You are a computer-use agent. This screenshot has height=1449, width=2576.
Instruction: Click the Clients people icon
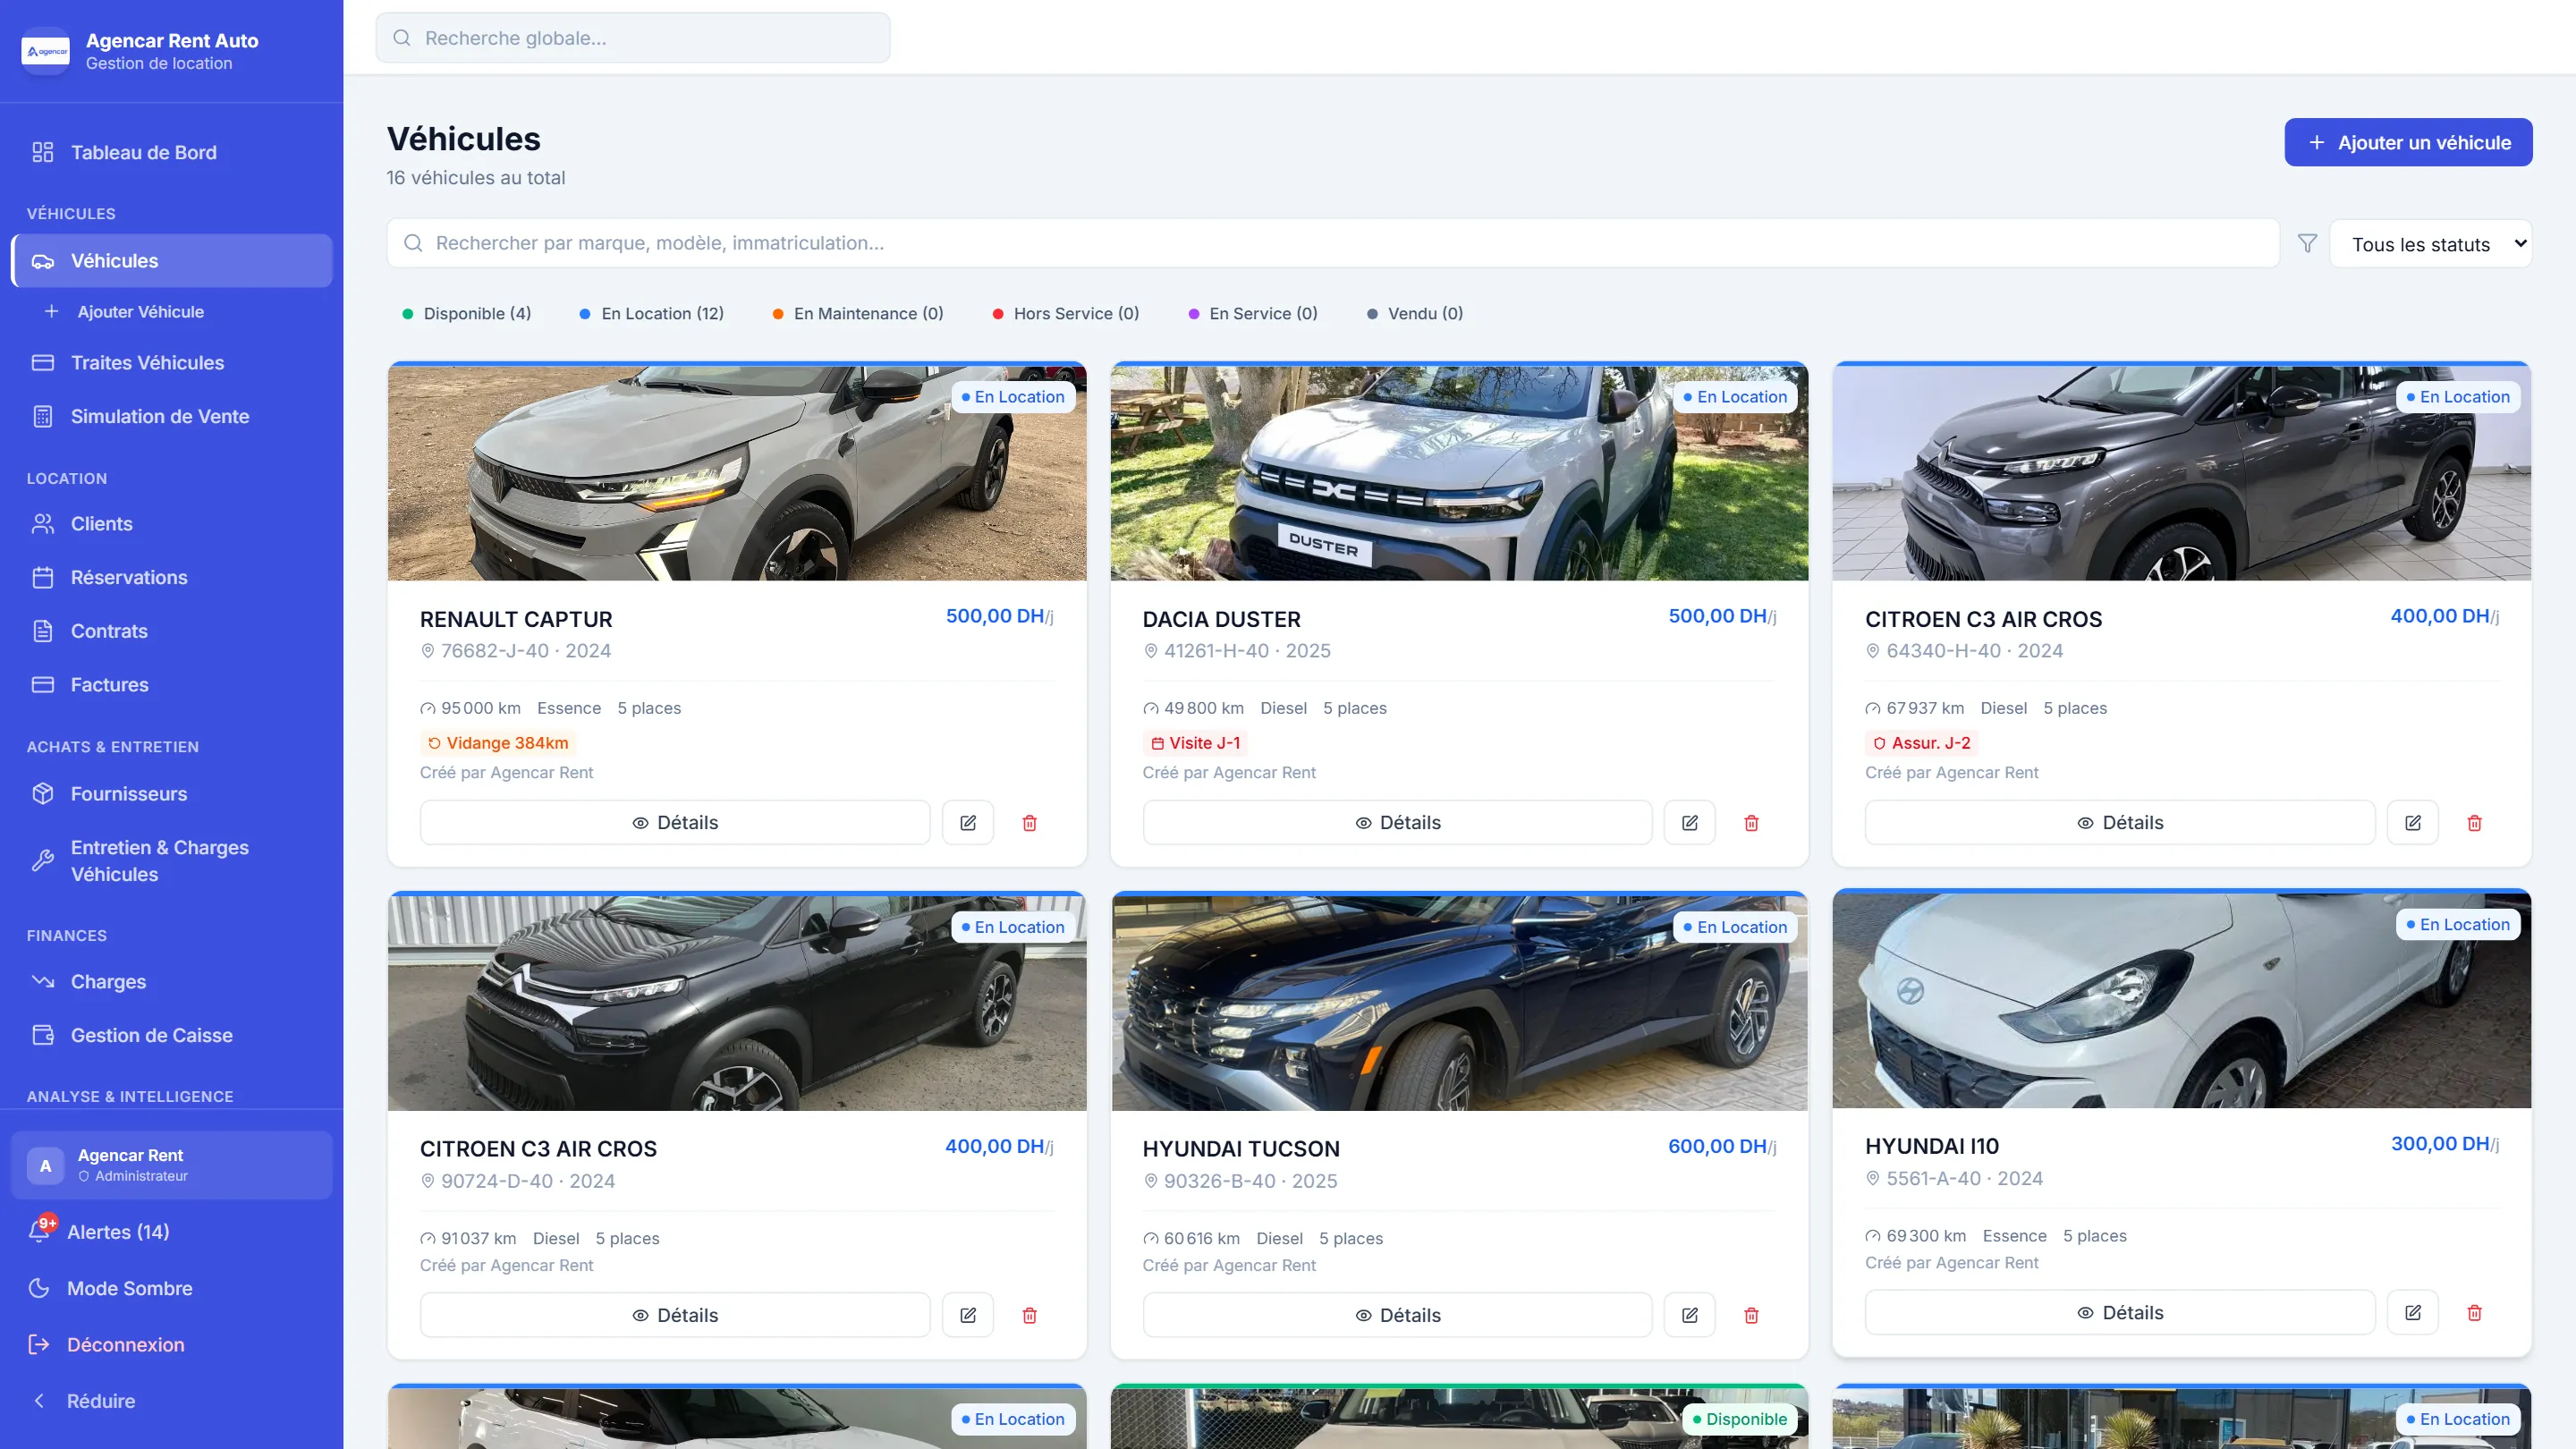[x=42, y=523]
